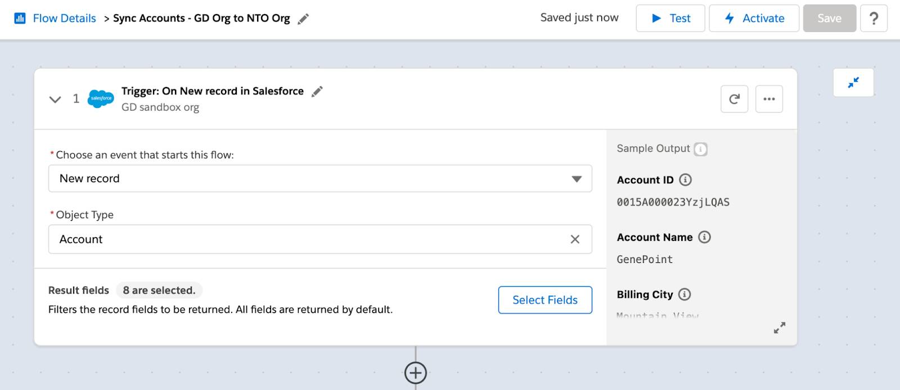This screenshot has height=390, width=900.
Task: Show the Account Name info tooltip
Action: 704,237
